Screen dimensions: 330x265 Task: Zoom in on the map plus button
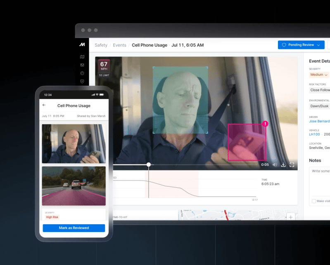tap(291, 217)
